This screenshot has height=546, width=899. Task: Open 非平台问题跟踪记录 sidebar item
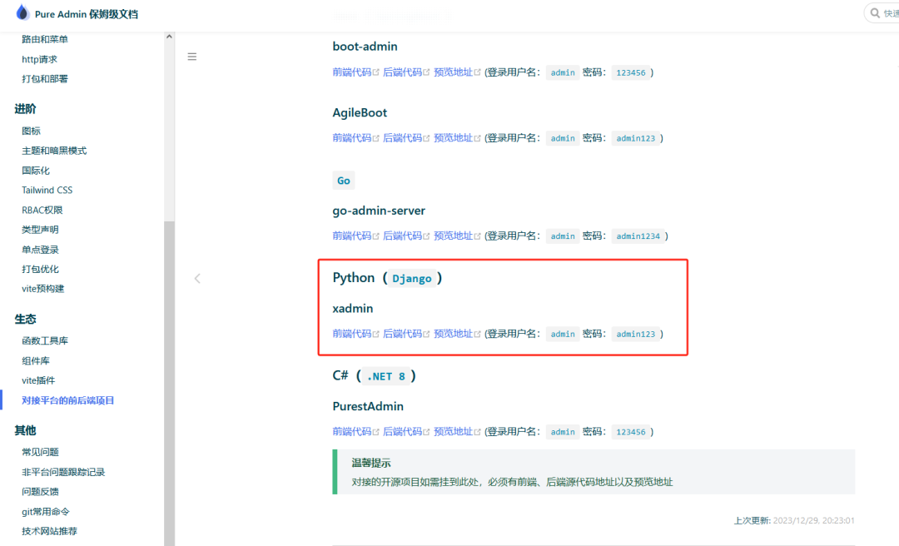click(x=63, y=472)
